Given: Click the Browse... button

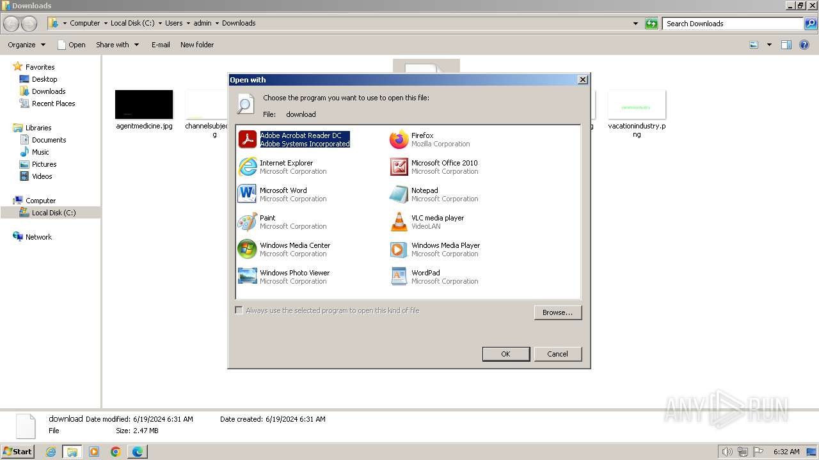Looking at the screenshot, I should pos(557,312).
